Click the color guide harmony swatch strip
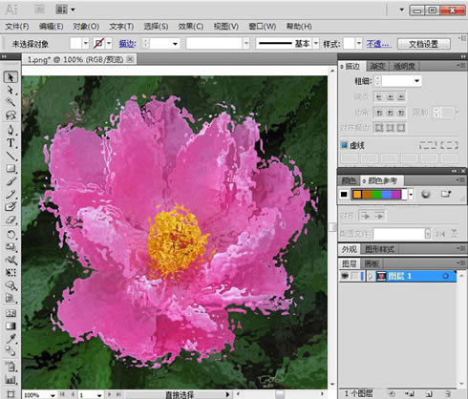Viewport: 468px width, 399px height. 379,194
